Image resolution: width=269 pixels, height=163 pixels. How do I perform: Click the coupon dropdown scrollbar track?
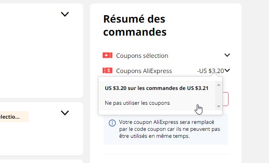click(x=219, y=96)
